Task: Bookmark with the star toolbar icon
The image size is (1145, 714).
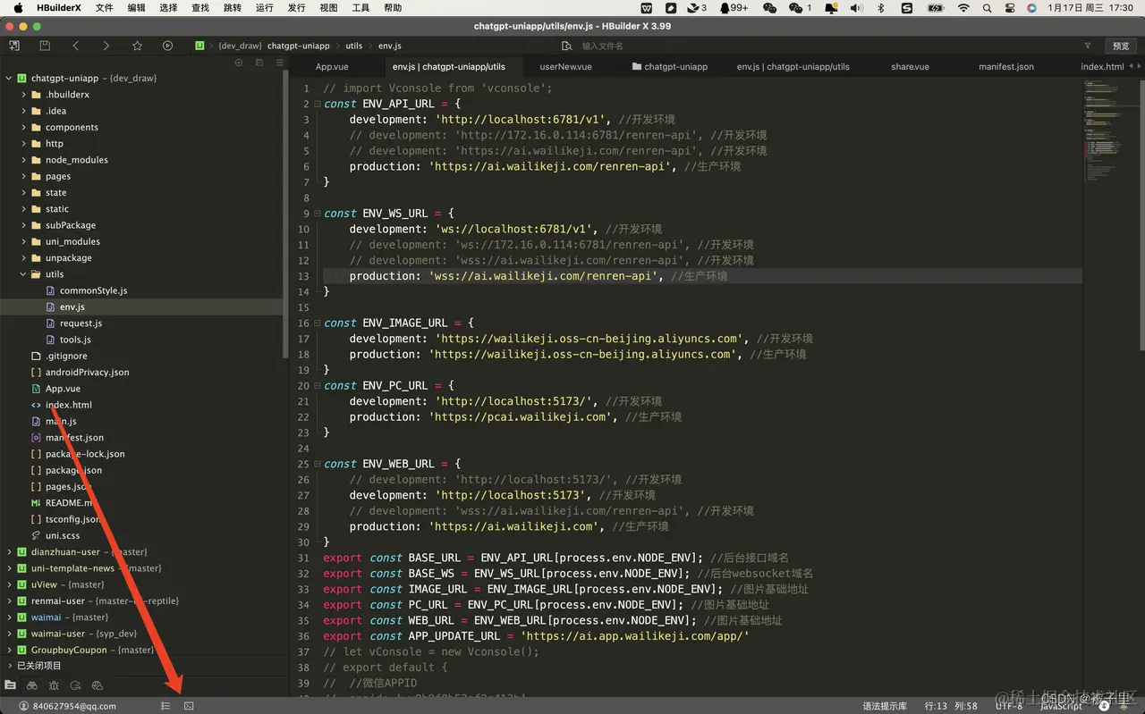Action: [x=137, y=46]
